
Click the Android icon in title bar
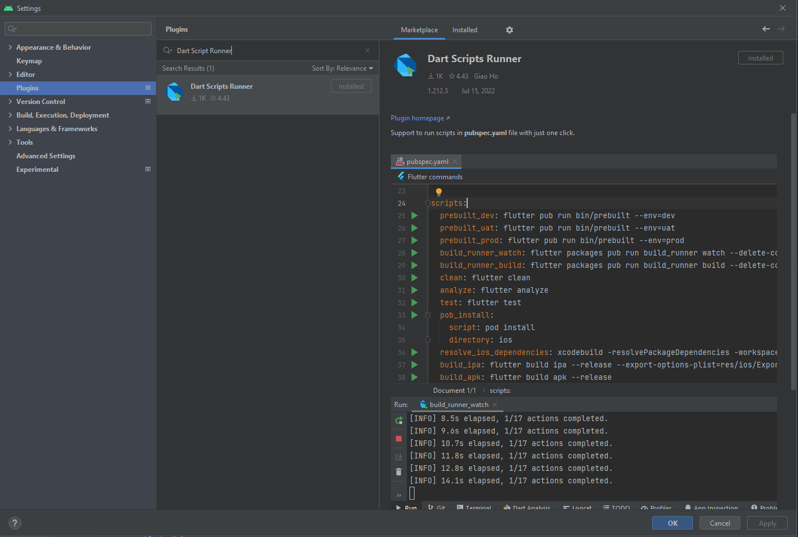pos(8,8)
